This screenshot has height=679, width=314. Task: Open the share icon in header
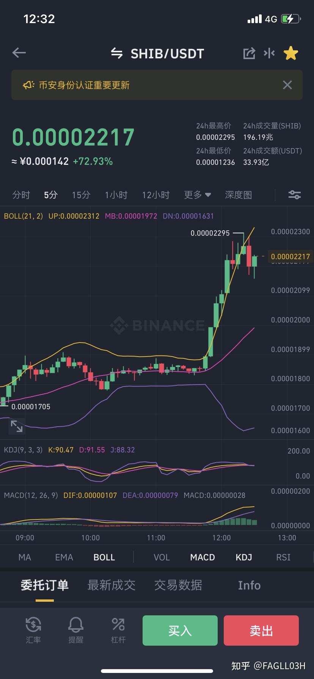(249, 53)
